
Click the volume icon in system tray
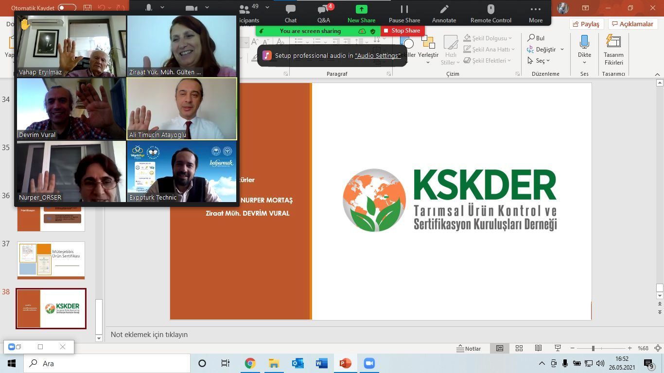click(x=600, y=363)
